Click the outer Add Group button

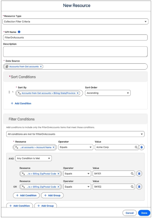coord(46,206)
